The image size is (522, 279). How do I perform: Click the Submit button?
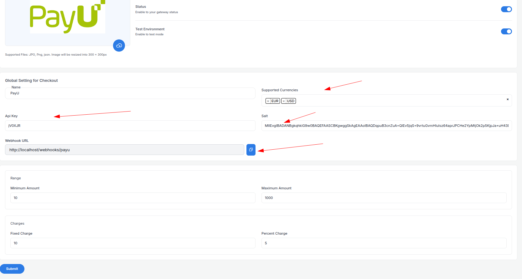[x=12, y=269]
